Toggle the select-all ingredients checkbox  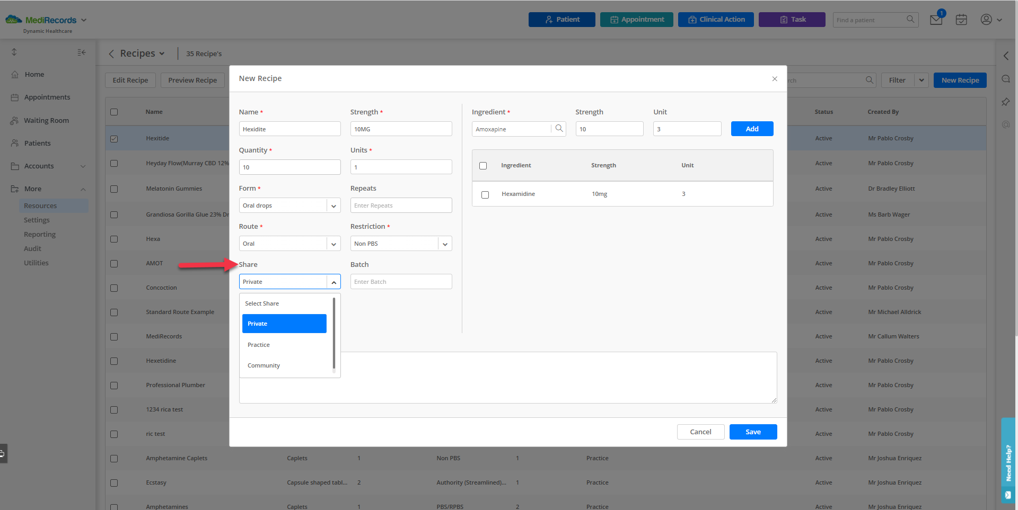pyautogui.click(x=483, y=166)
